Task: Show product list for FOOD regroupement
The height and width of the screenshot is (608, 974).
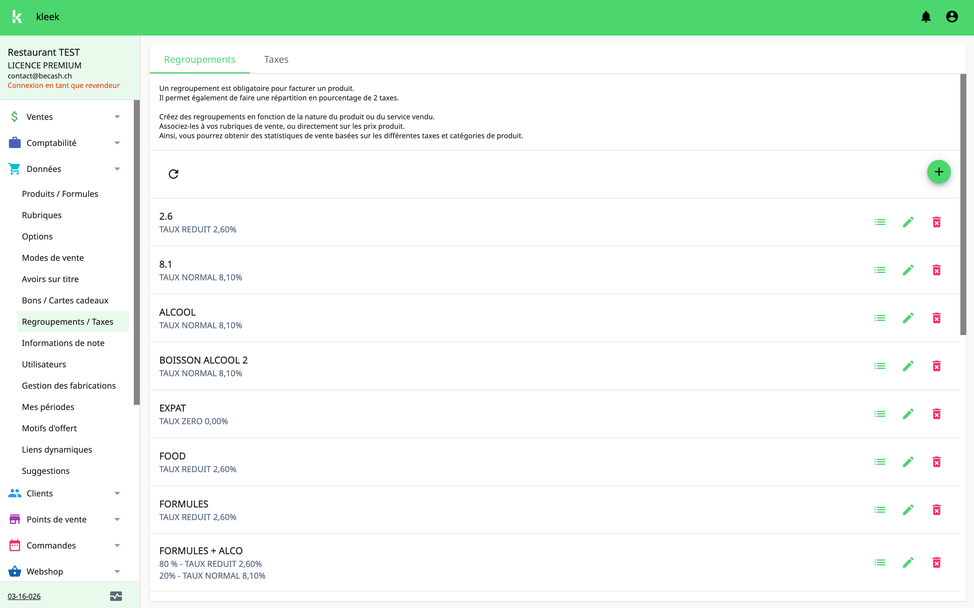Action: coord(880,462)
